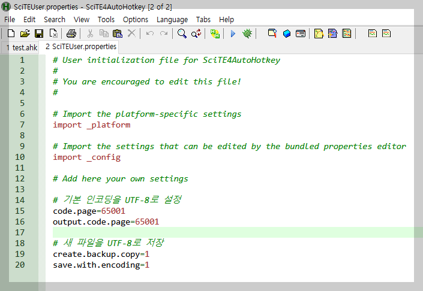This screenshot has width=423, height=291.
Task: Open Find with the magnifying glass icon
Action: [182, 34]
